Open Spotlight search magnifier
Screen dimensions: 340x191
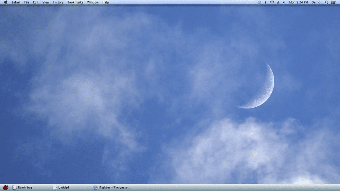[x=326, y=2]
